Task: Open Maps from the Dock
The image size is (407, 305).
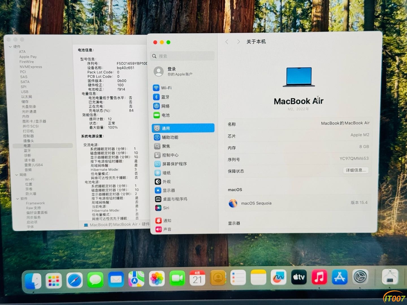Action: click(137, 280)
